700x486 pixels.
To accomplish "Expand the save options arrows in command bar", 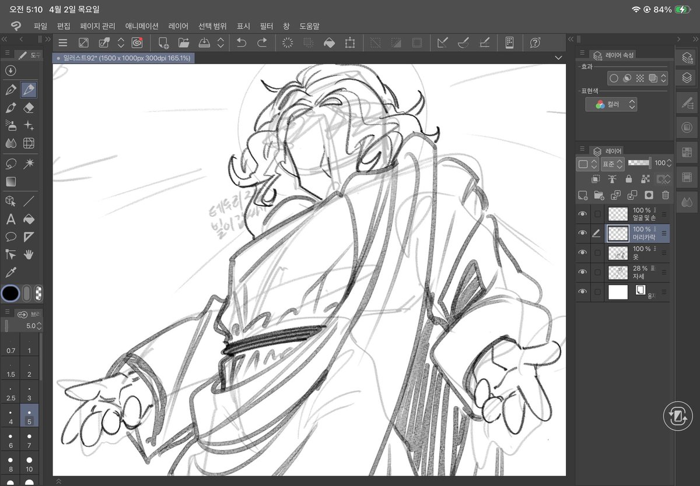I will [x=220, y=43].
